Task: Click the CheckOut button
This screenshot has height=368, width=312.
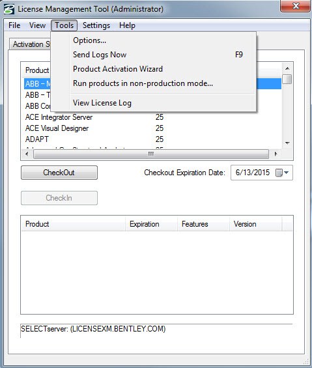Action: (59, 173)
